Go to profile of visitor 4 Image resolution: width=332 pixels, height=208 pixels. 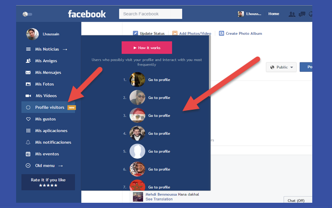pyautogui.click(x=159, y=134)
